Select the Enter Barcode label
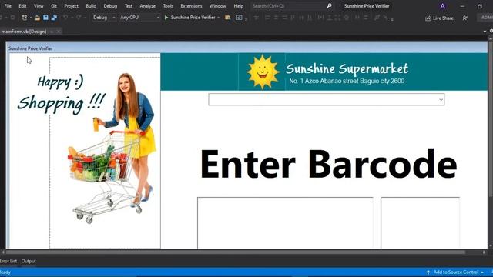 pos(328,164)
